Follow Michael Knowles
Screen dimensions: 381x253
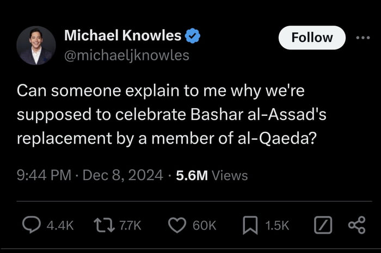pos(312,38)
